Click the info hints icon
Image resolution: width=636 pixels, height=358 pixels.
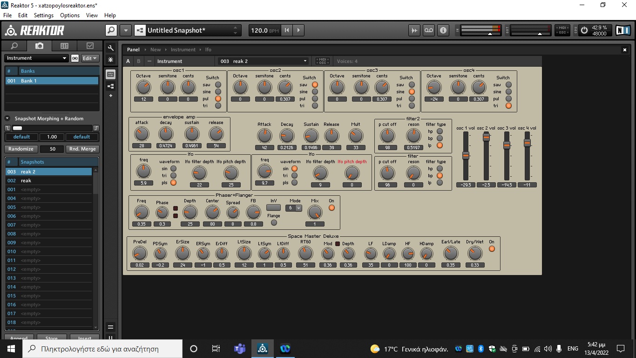click(x=443, y=30)
